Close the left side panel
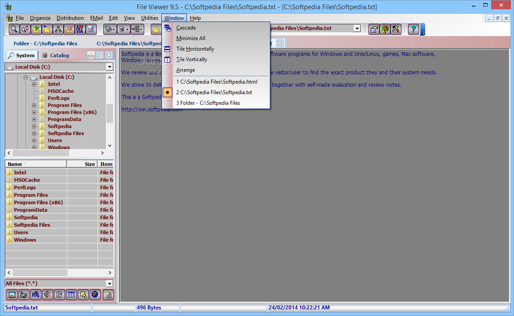Image resolution: width=514 pixels, height=316 pixels. pos(109,55)
